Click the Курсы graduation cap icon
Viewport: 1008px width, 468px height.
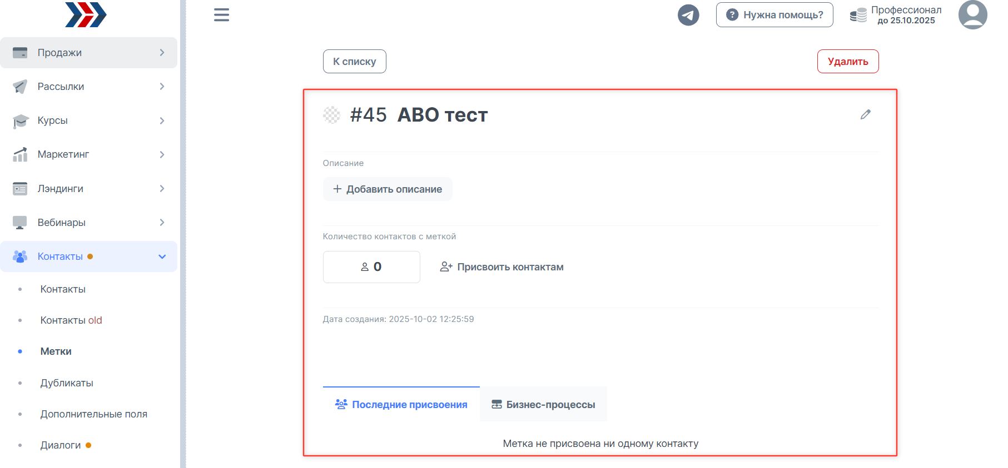[x=20, y=121]
